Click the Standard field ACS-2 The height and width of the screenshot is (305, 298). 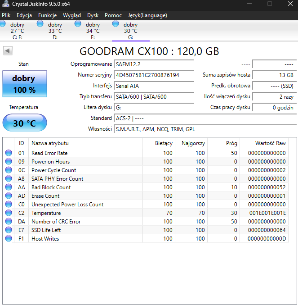pos(205,118)
